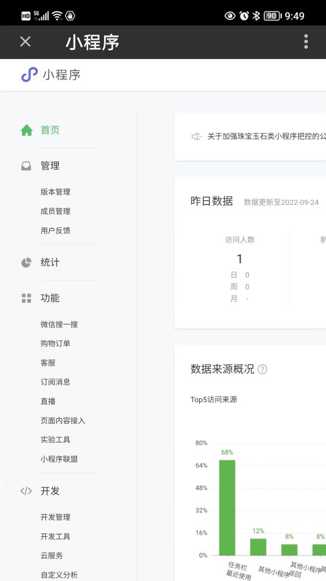Click the purple 小程序 logo icon

(29, 74)
